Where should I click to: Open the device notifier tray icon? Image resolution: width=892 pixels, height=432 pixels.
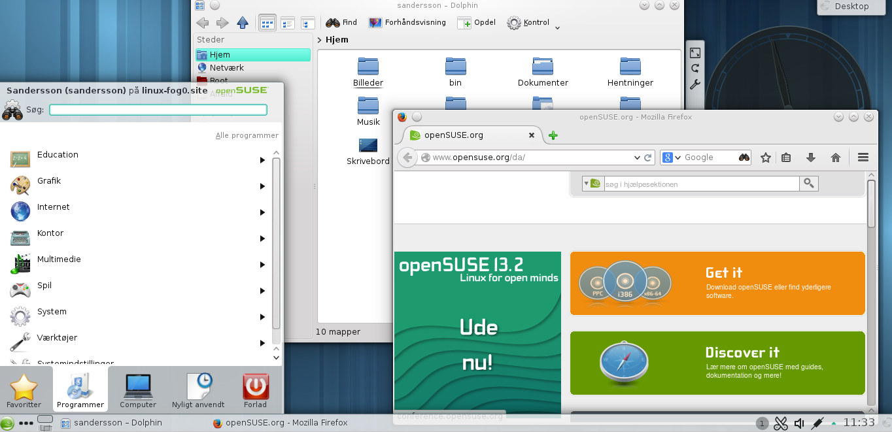tap(817, 424)
